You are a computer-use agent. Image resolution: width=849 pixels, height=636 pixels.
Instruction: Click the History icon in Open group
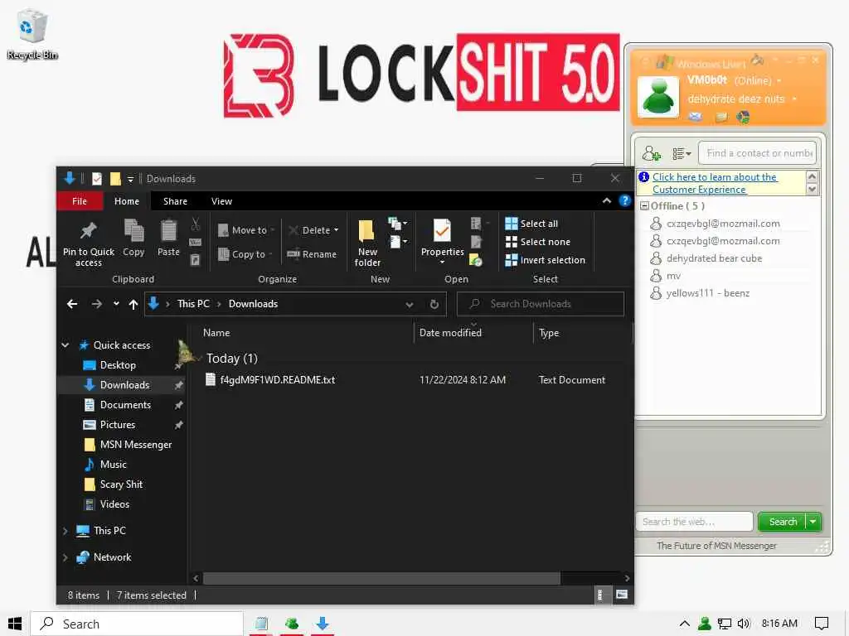[475, 261]
